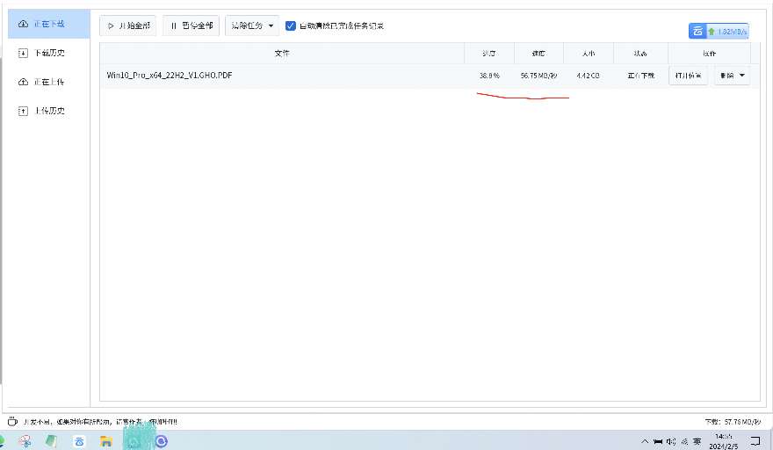Open the download location with 打开位置 button
The width and height of the screenshot is (773, 450).
click(688, 76)
